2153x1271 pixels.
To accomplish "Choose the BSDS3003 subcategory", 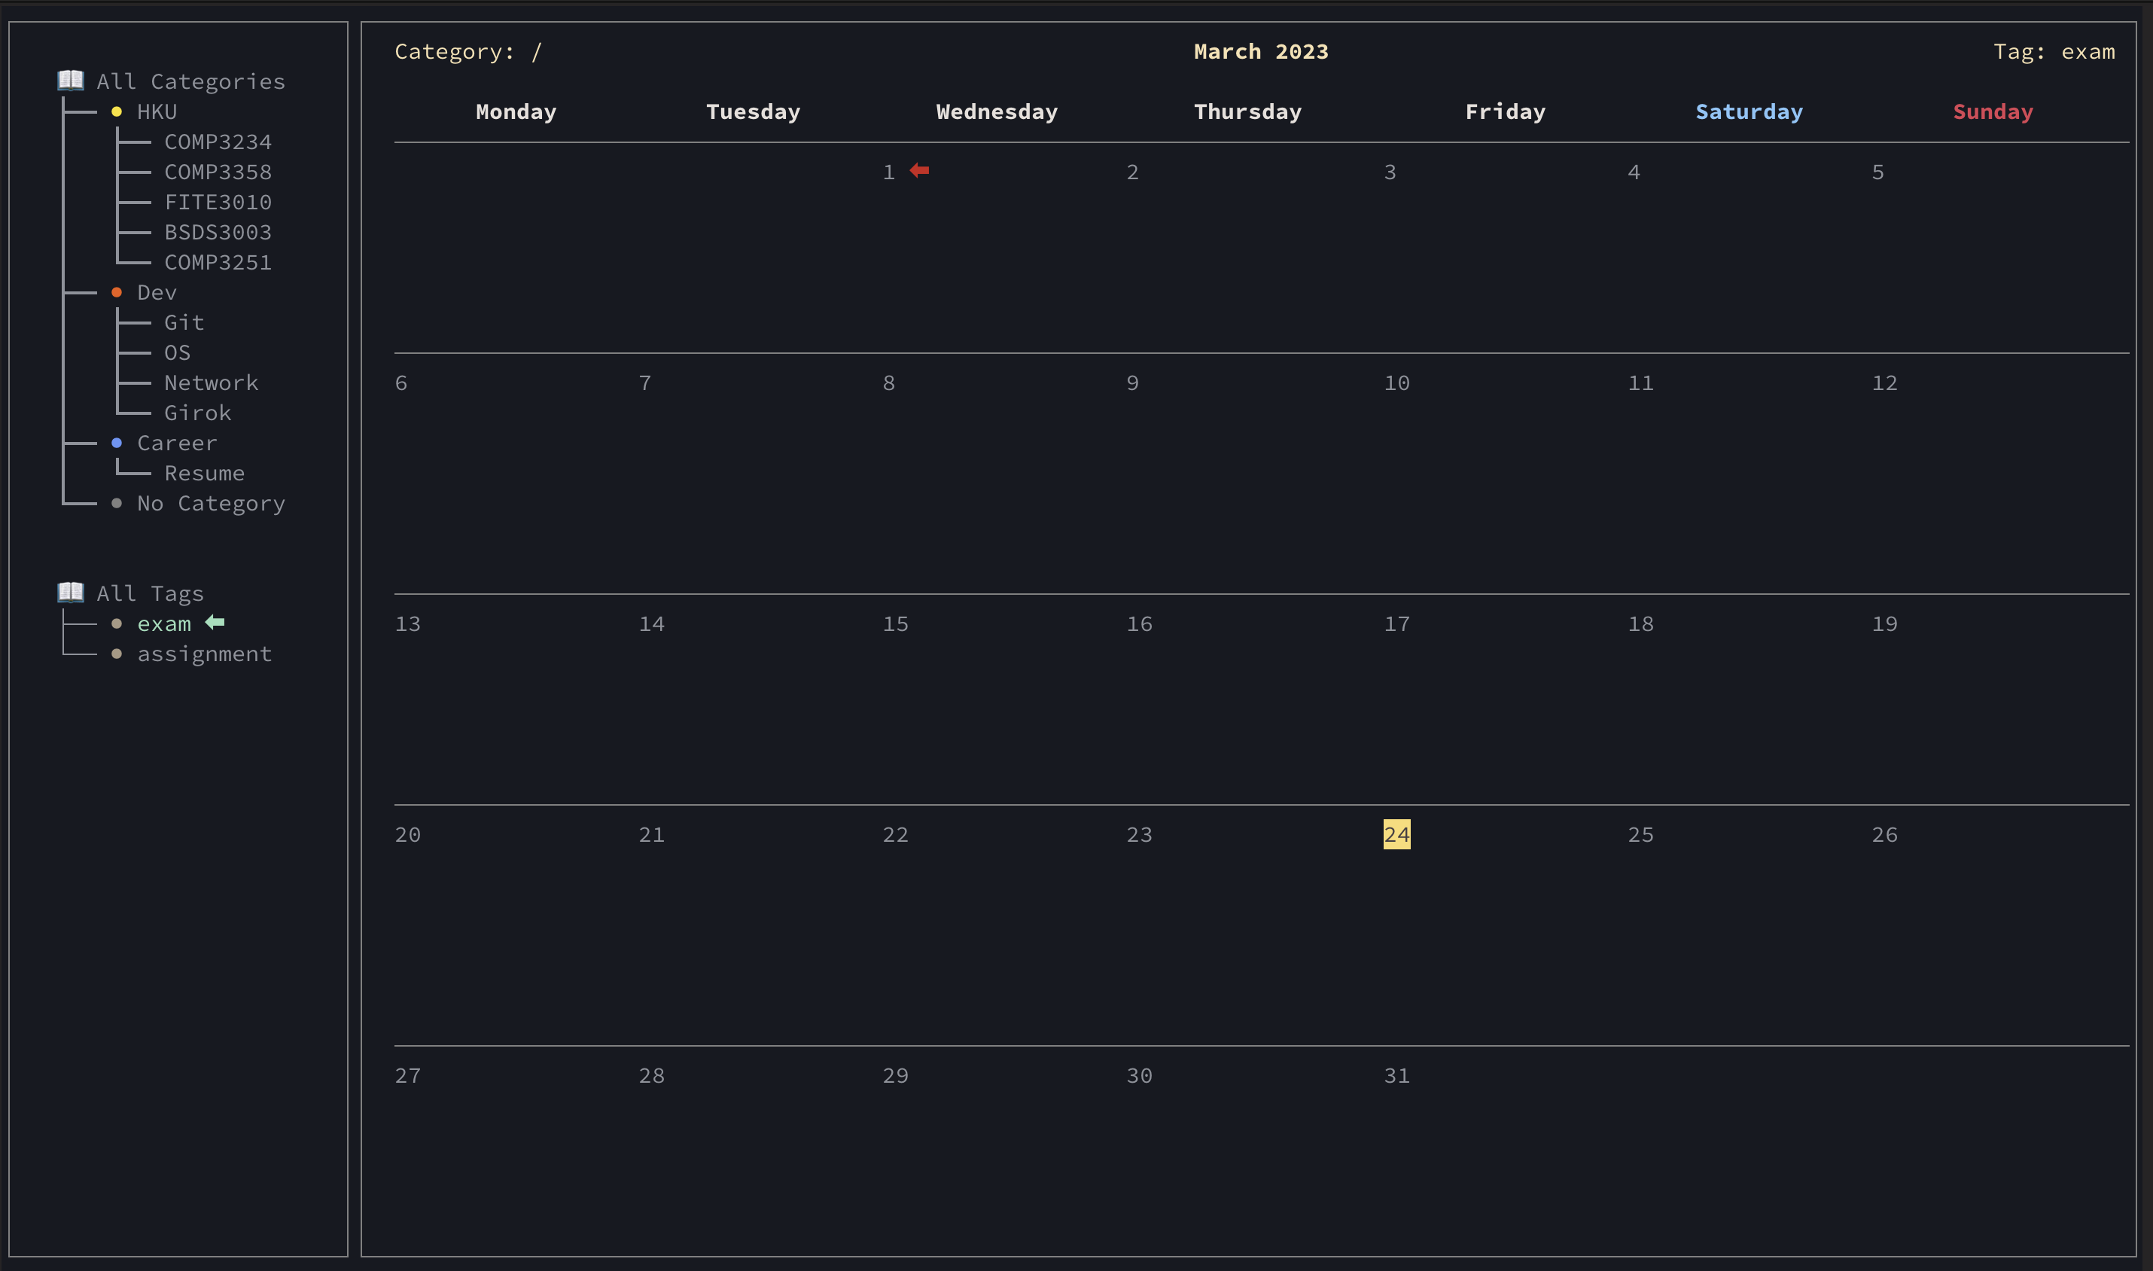I will coord(218,232).
